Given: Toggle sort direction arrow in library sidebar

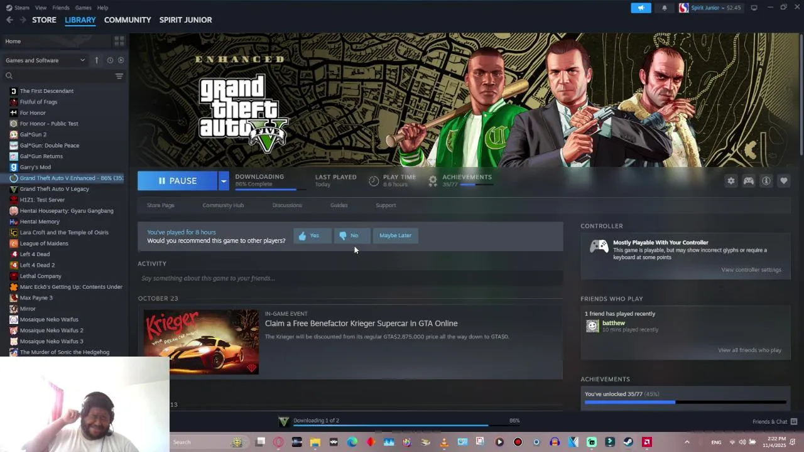Looking at the screenshot, I should click(96, 60).
